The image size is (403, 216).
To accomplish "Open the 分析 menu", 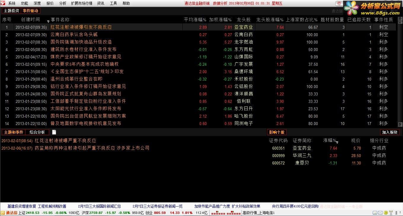I will pos(63,3).
